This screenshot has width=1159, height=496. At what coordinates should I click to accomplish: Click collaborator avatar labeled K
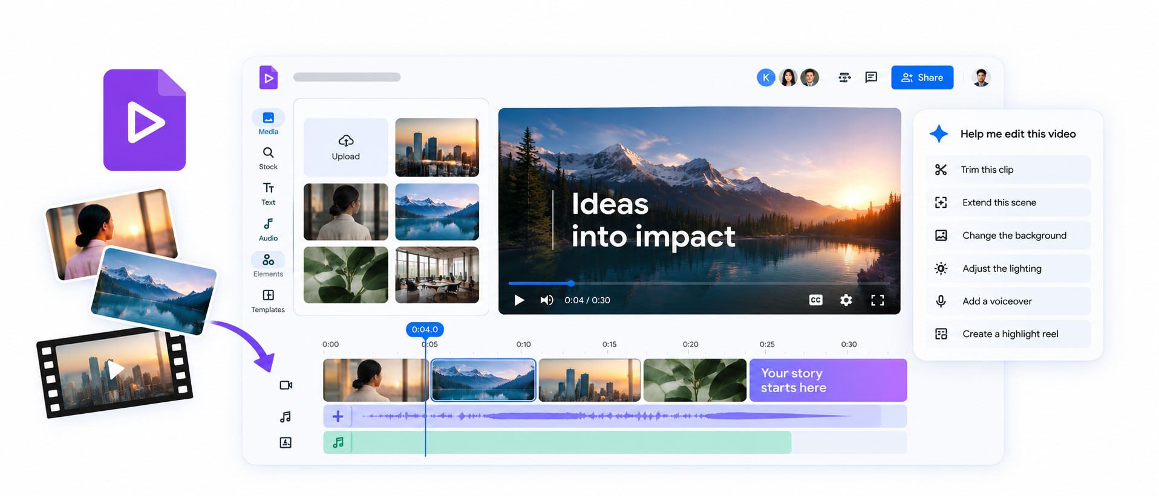pyautogui.click(x=766, y=77)
